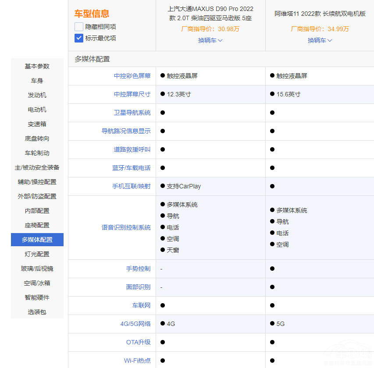This screenshot has width=374, height=368.
Task: Open the 4G/5G网络 parameter link
Action: (135, 324)
